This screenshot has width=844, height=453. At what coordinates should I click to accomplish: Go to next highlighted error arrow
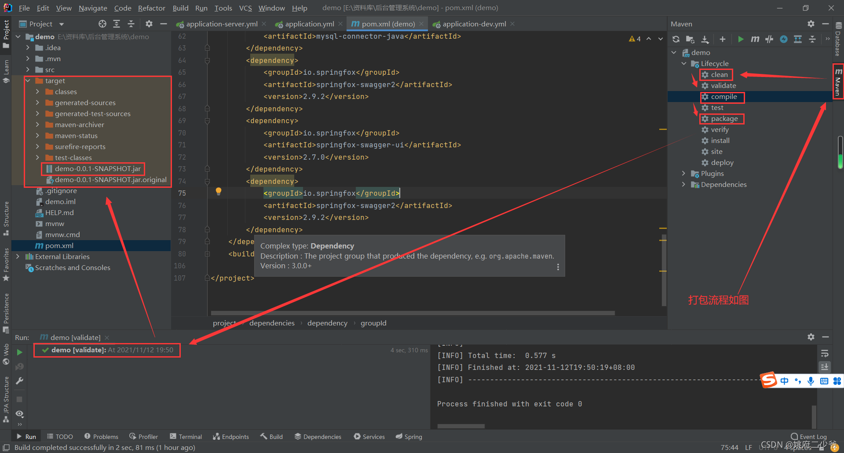(x=661, y=39)
